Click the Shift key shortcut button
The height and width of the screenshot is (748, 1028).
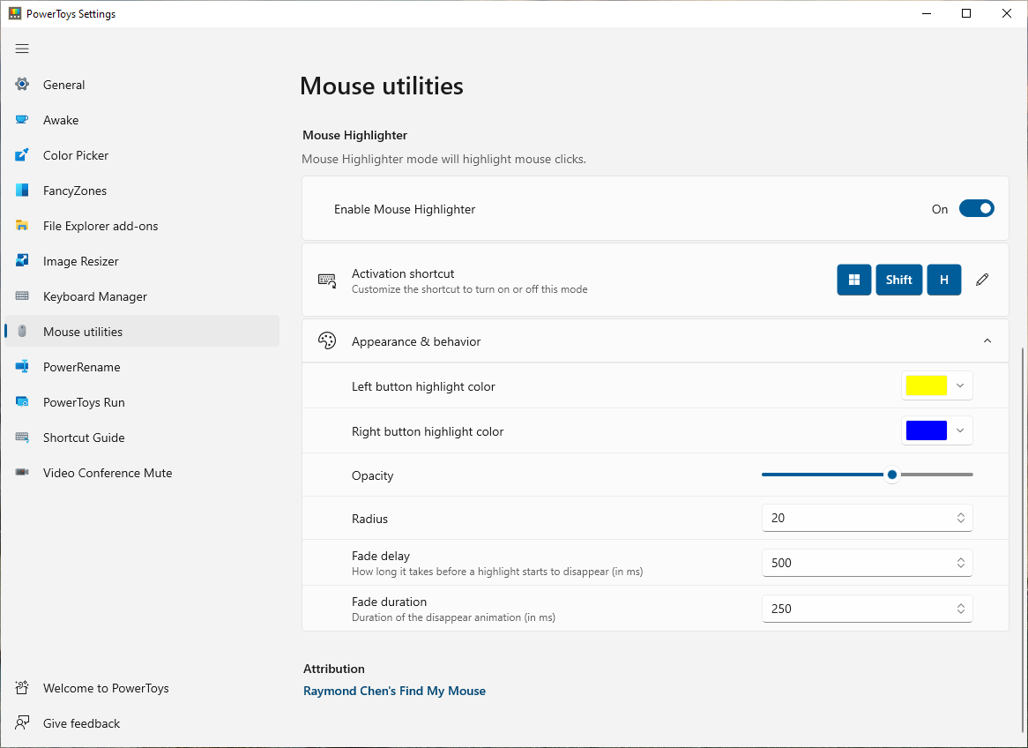pos(899,280)
